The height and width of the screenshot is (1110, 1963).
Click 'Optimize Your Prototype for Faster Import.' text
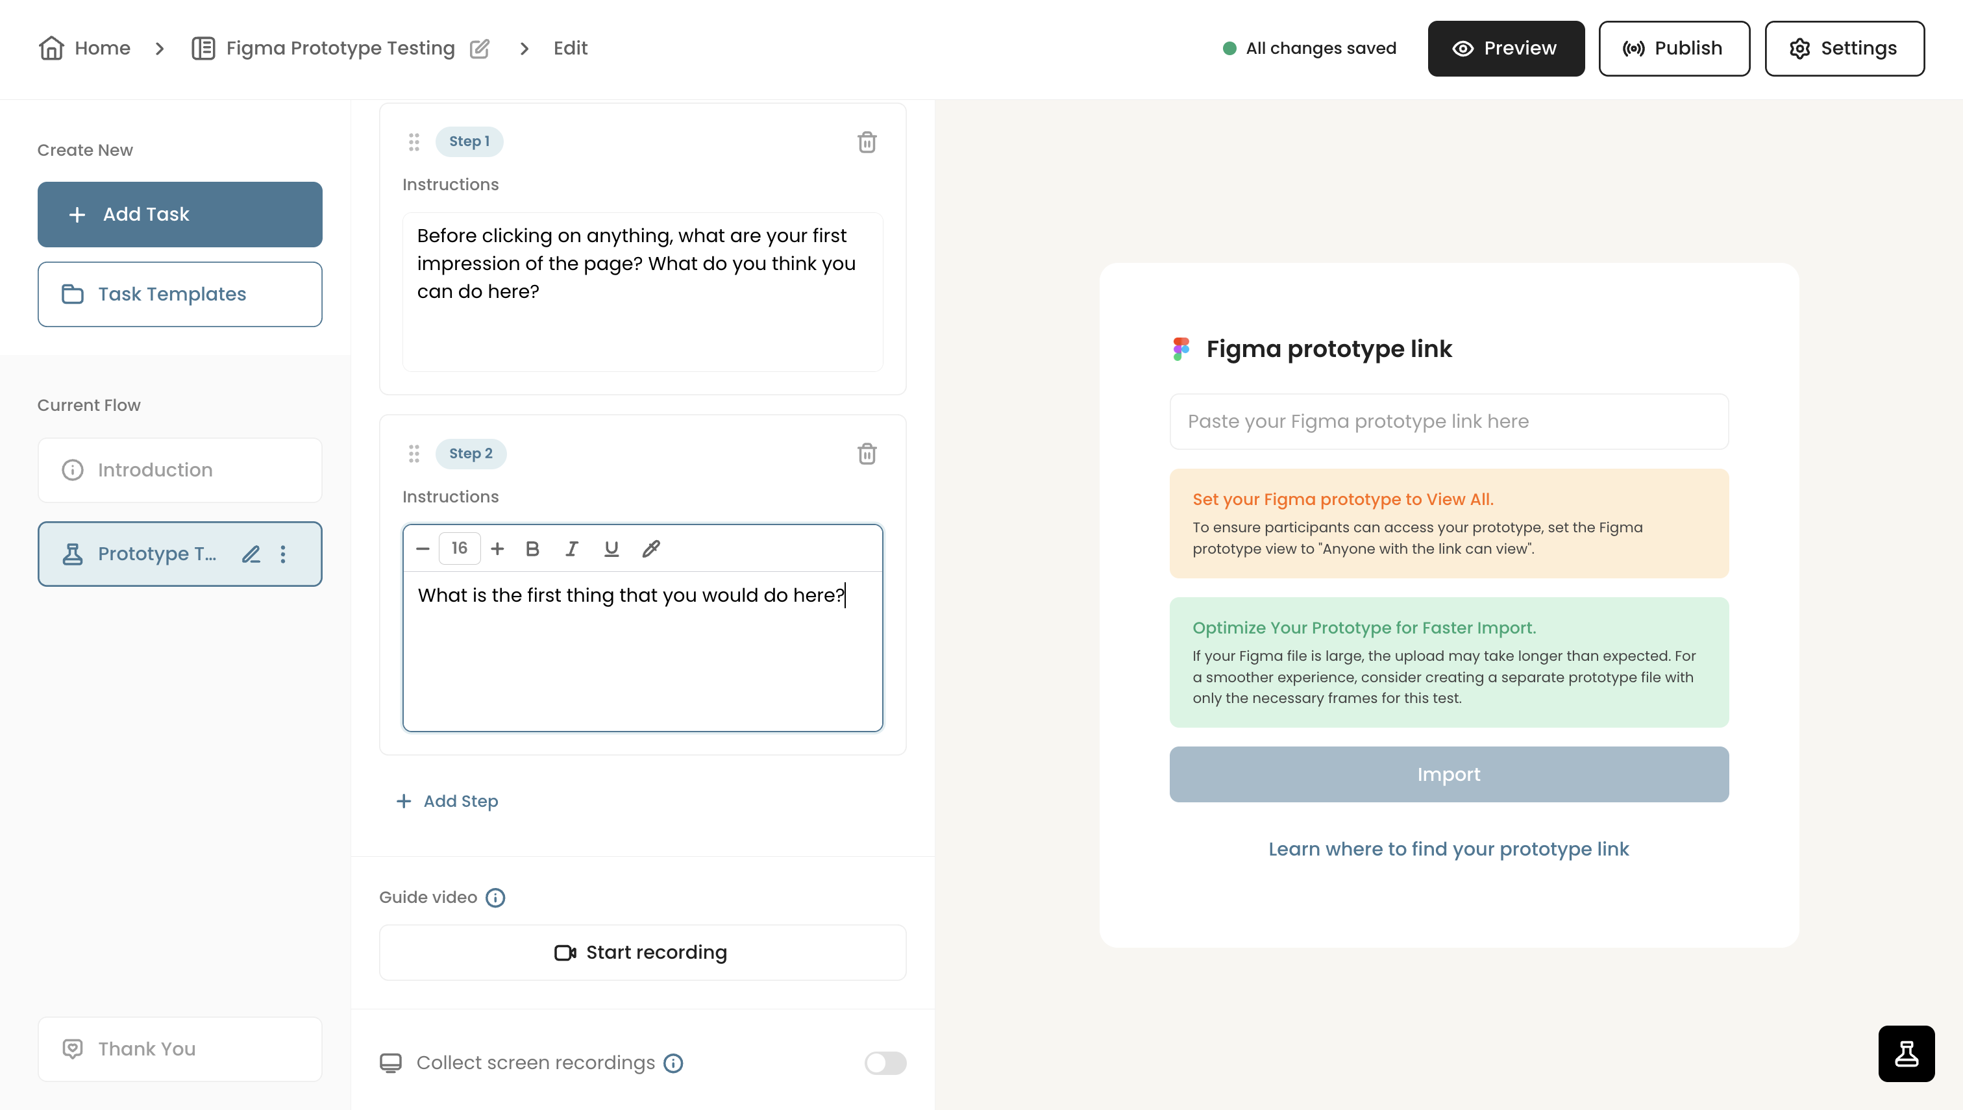coord(1364,628)
